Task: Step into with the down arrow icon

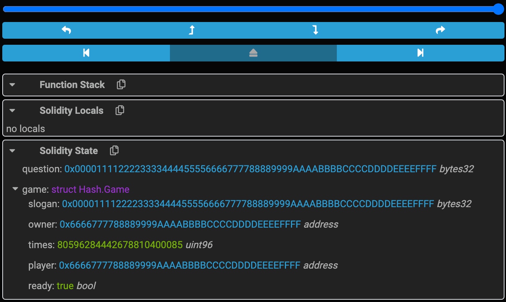Action: (316, 30)
